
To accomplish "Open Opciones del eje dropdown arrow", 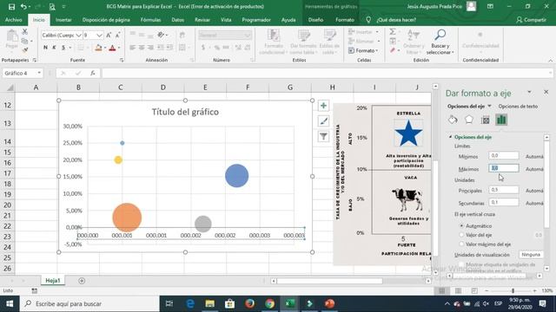I will (x=489, y=106).
